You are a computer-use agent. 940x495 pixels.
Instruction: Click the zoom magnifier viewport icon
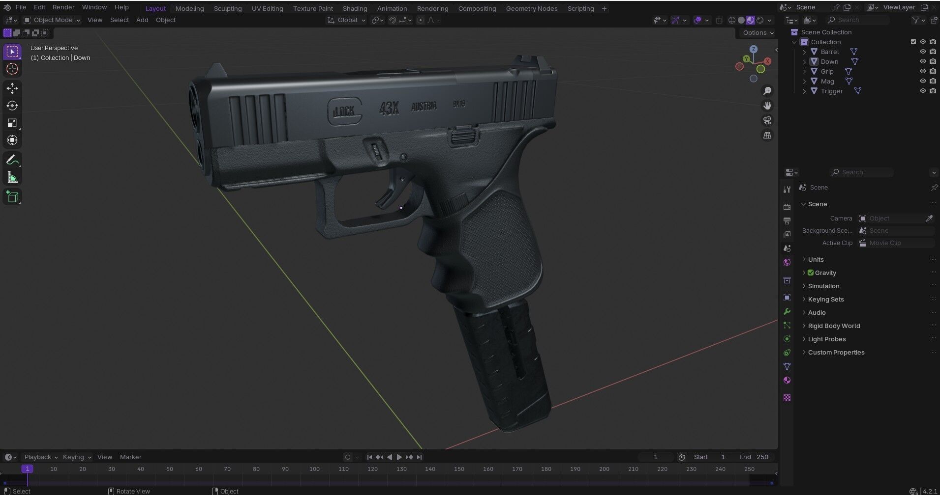coord(767,91)
